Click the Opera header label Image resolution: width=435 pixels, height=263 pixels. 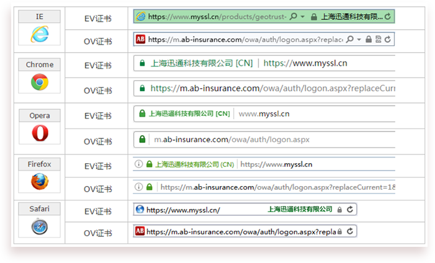tap(40, 115)
